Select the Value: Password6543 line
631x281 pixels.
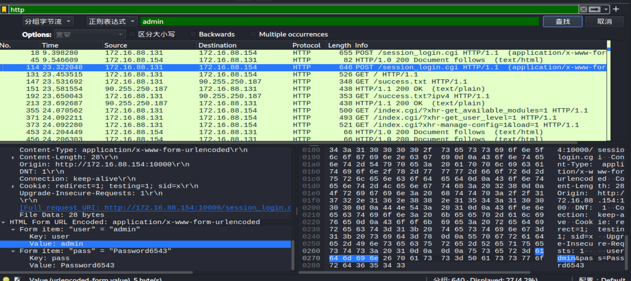click(x=72, y=265)
